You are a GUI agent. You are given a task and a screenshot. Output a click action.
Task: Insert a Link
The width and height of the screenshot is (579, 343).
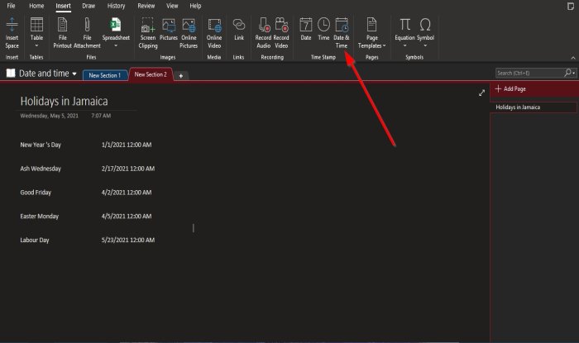pos(239,29)
